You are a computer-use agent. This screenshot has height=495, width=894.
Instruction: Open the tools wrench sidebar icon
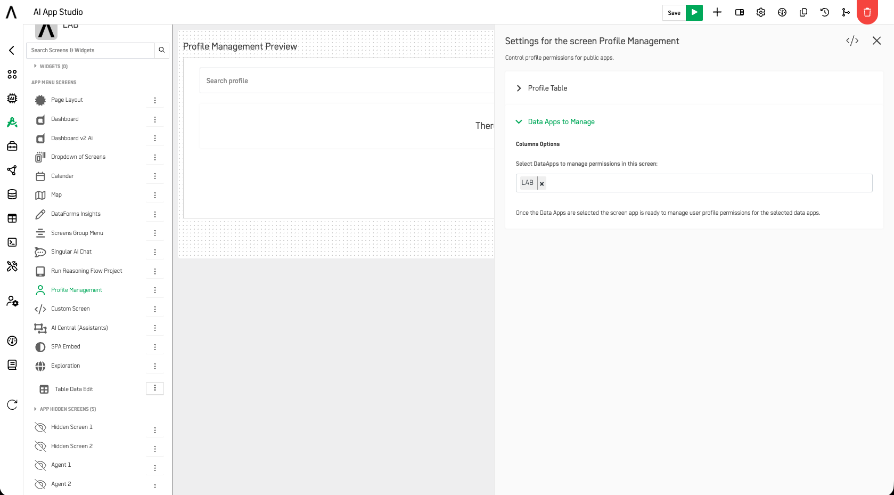pos(12,266)
